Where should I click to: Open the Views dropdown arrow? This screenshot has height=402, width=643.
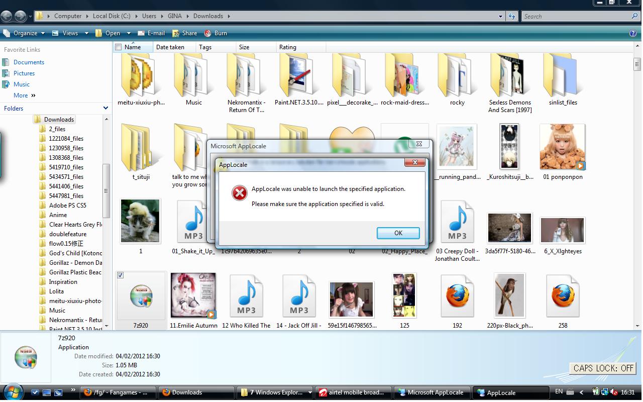click(x=86, y=33)
